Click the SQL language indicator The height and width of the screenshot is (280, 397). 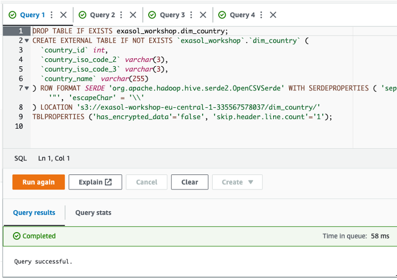tap(20, 158)
